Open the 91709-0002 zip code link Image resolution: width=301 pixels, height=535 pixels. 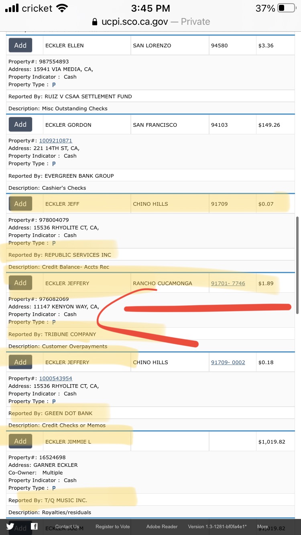click(228, 363)
